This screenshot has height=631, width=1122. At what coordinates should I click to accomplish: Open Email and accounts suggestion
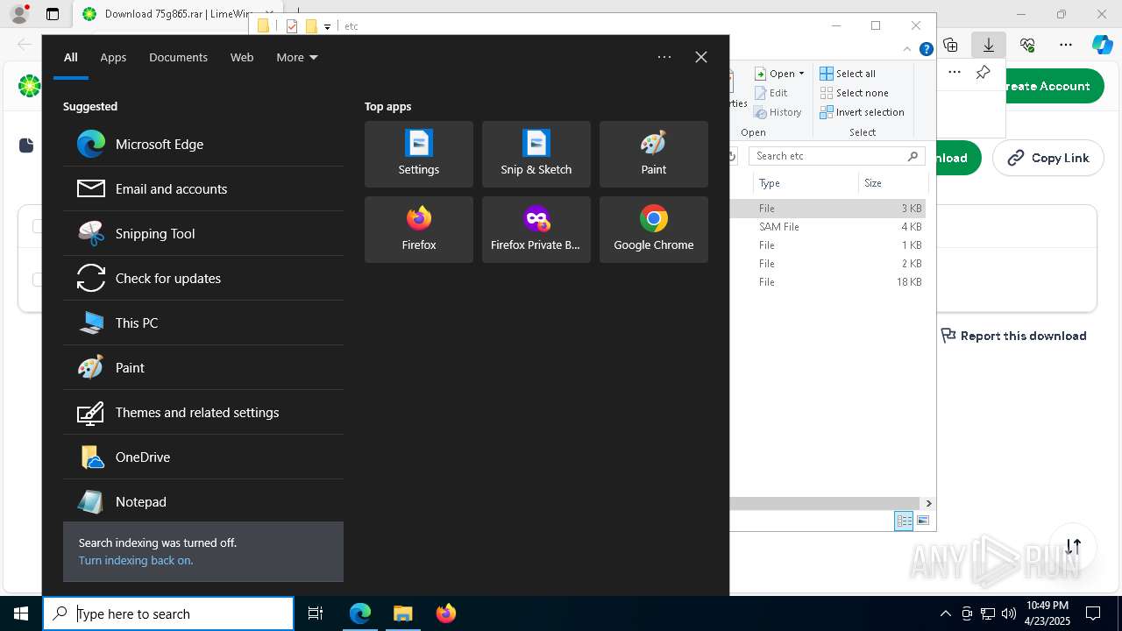click(203, 188)
